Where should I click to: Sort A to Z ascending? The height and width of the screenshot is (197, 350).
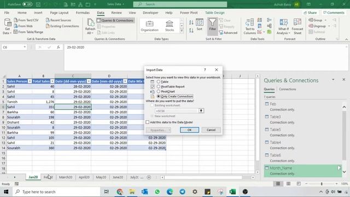[x=191, y=22]
